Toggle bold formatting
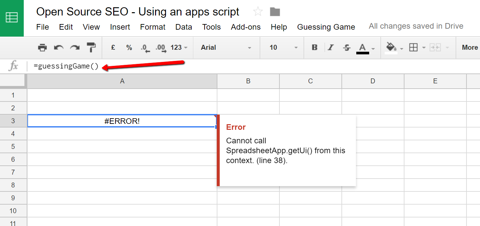 pos(314,47)
